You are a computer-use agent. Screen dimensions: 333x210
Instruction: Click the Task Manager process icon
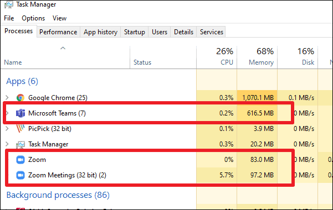(21, 144)
